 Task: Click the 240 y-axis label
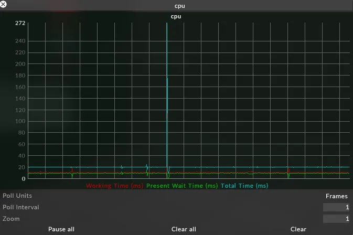pyautogui.click(x=20, y=41)
